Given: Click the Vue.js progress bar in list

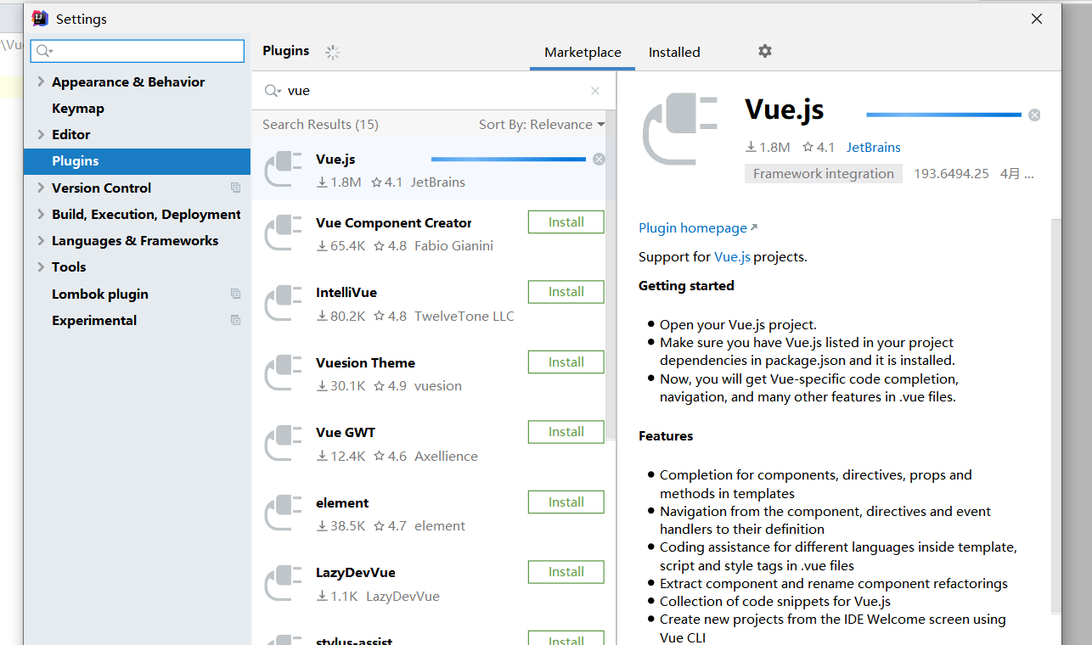Looking at the screenshot, I should tap(508, 159).
